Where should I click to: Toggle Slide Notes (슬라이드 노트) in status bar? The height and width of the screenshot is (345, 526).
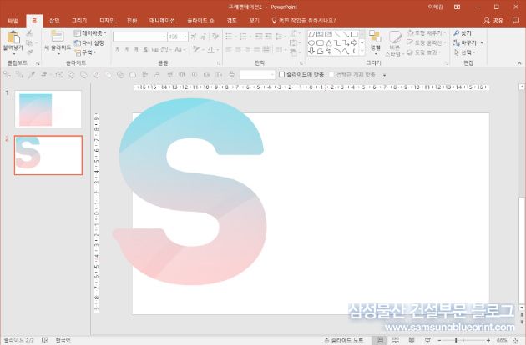(343, 340)
